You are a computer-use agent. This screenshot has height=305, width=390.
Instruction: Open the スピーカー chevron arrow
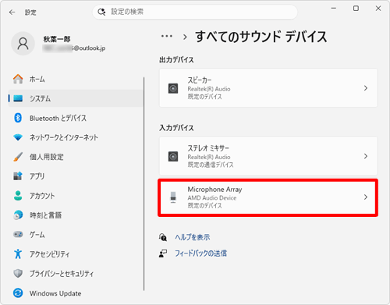click(x=366, y=88)
